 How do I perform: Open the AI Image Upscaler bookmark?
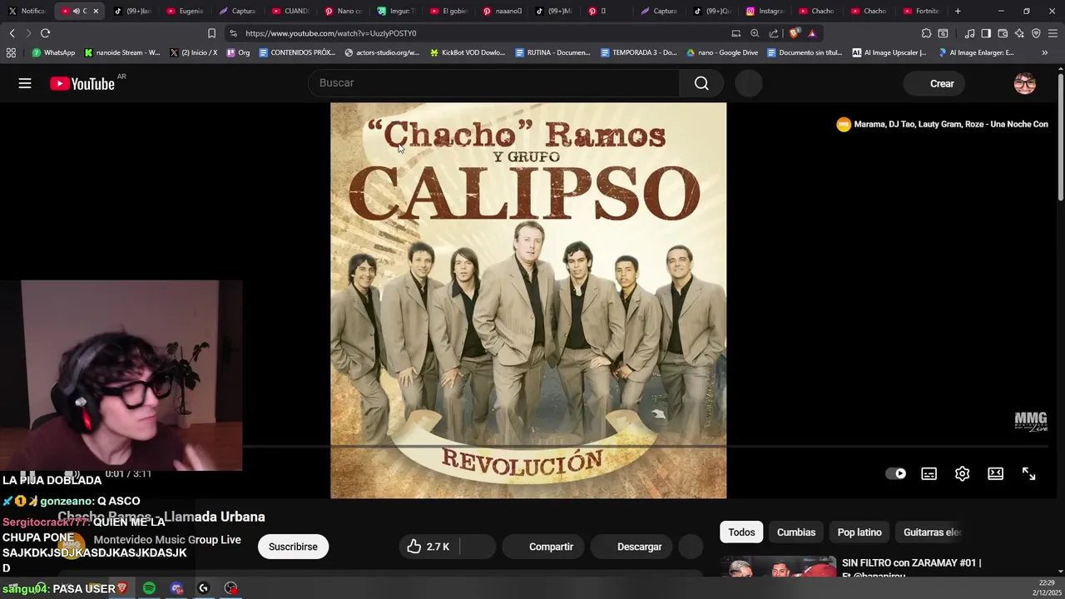coord(889,52)
